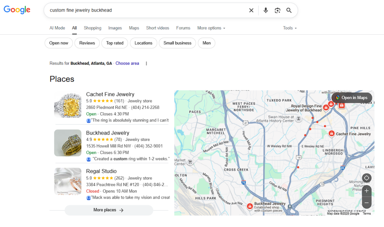Click the Places heading

tap(62, 79)
